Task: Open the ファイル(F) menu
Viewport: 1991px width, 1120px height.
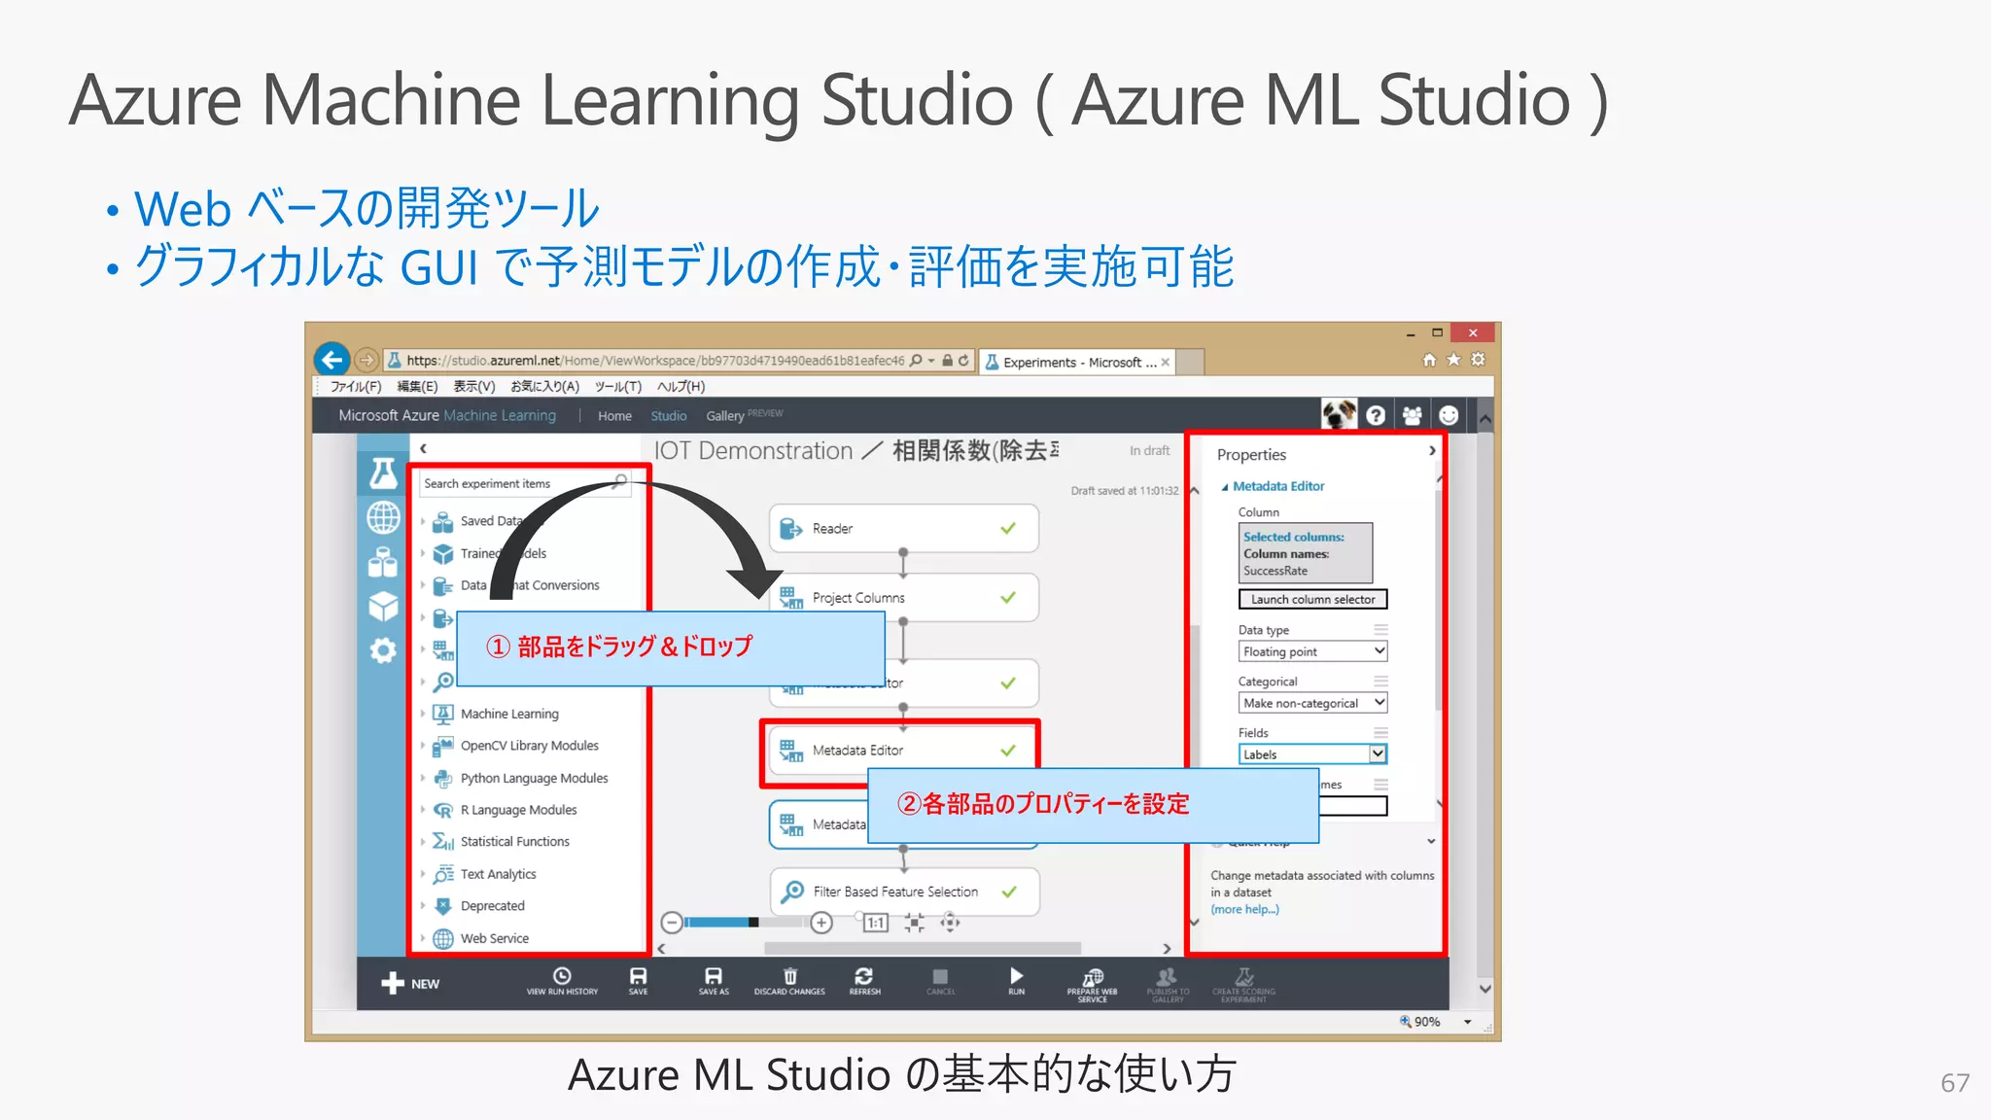Action: [356, 386]
